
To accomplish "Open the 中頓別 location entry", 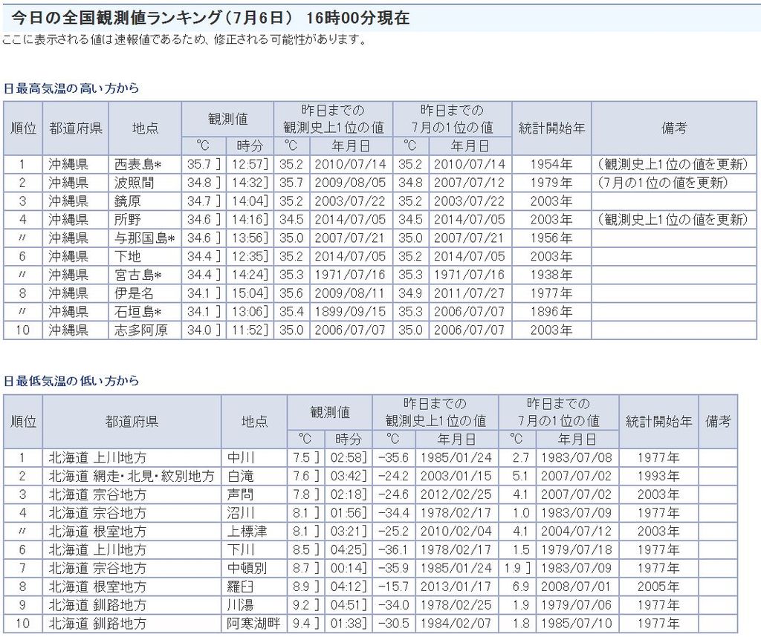I will point(247,568).
